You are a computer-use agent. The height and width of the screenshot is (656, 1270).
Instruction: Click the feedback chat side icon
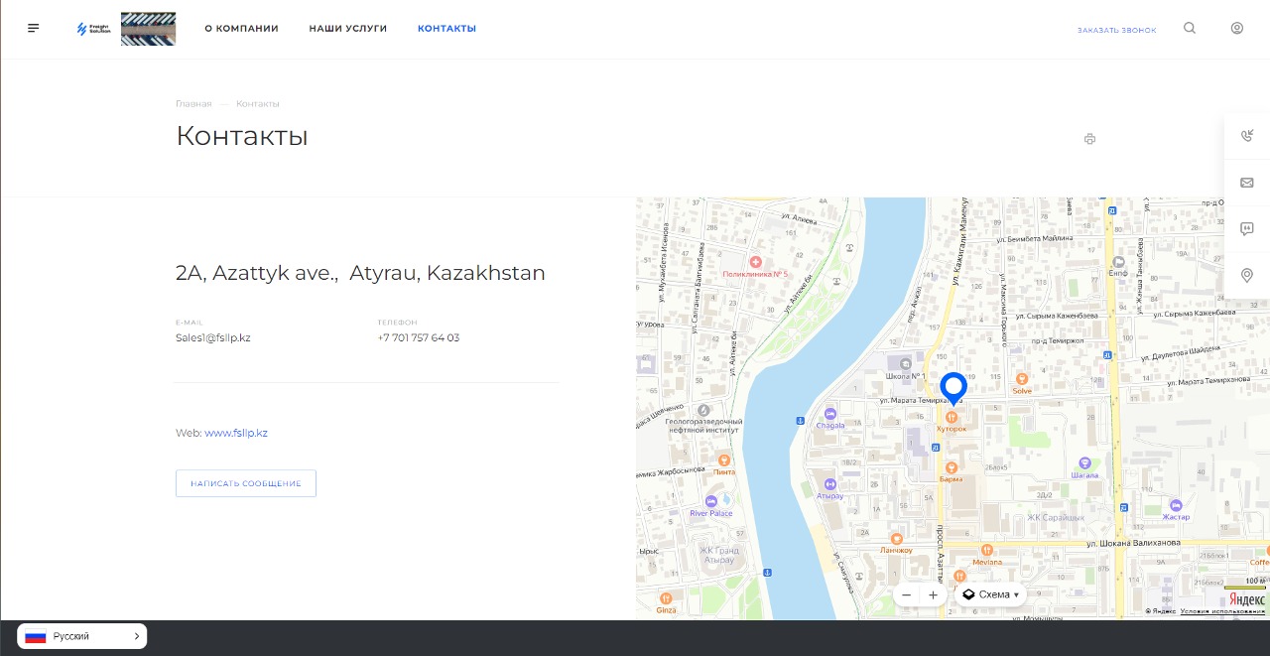(1247, 229)
